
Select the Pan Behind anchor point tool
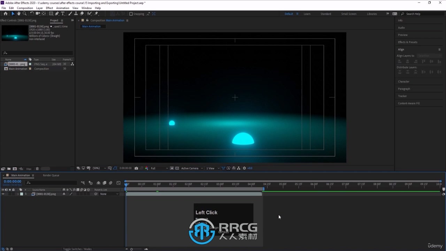coord(44,14)
